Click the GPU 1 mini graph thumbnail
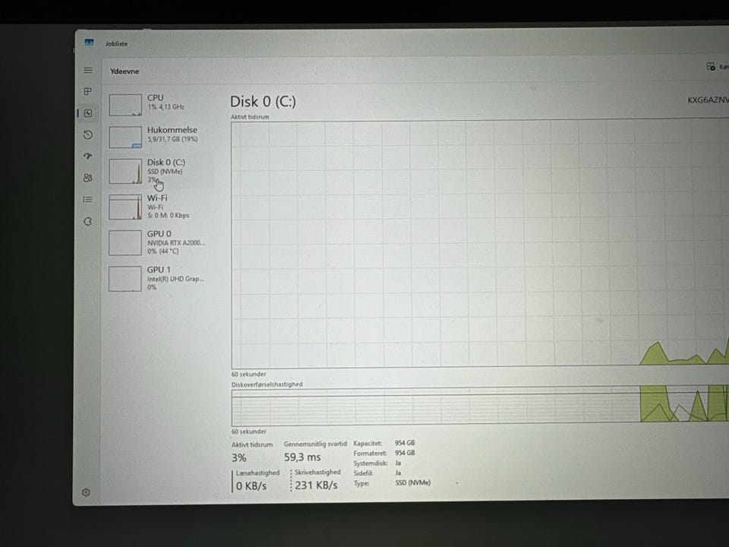 [x=125, y=279]
